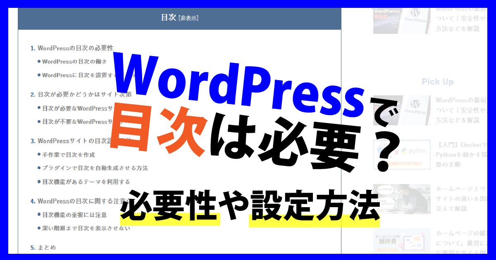Select the 手作業で目次を作成 entry
The image size is (496, 260).
(68, 155)
